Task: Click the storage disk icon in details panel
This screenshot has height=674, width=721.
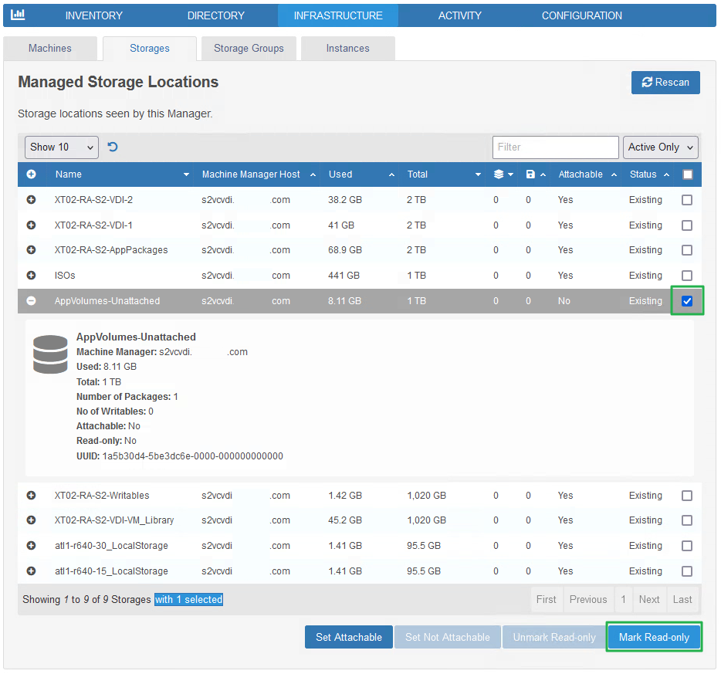Action: click(50, 353)
